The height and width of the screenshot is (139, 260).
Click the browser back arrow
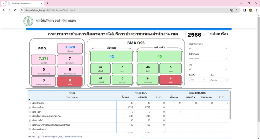point(3,10)
